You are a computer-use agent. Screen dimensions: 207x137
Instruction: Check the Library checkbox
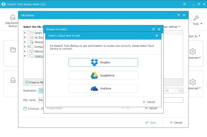29,33
